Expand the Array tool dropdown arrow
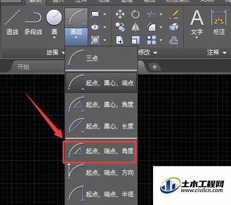The width and height of the screenshot is (231, 205). point(161,40)
